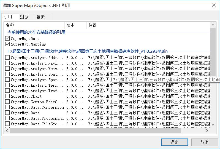Uncheck SuperMap.Data in the currently-used references group
The height and width of the screenshot is (149, 220).
tap(7, 39)
